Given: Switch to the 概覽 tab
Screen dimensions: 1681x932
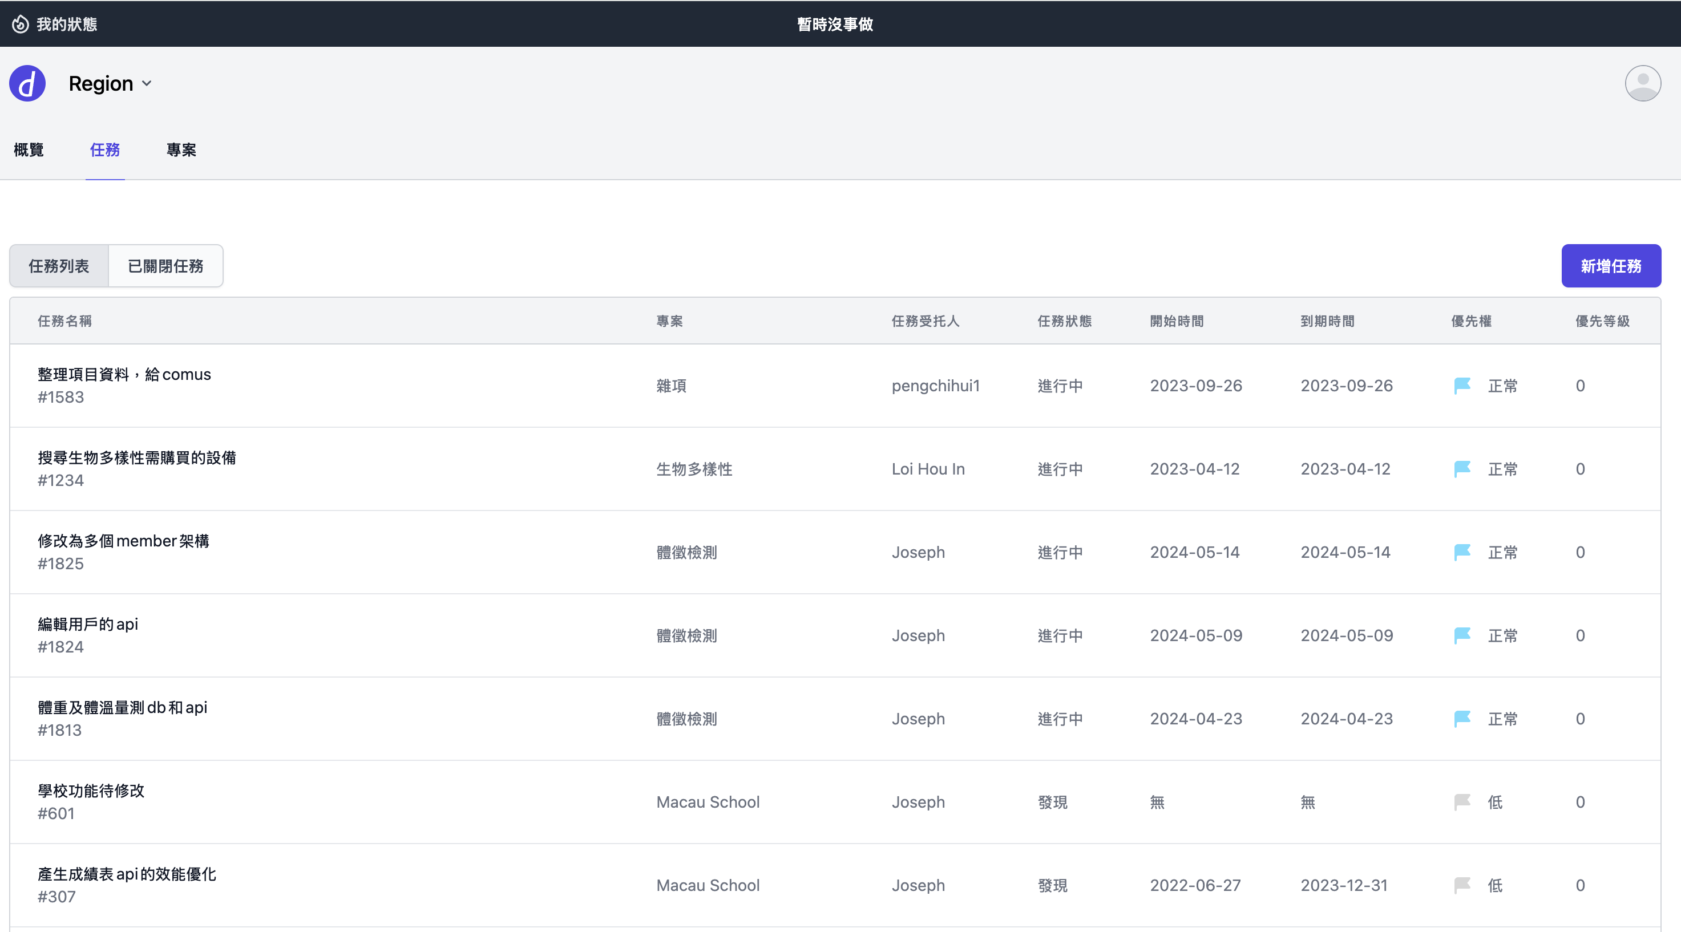Looking at the screenshot, I should (x=28, y=150).
